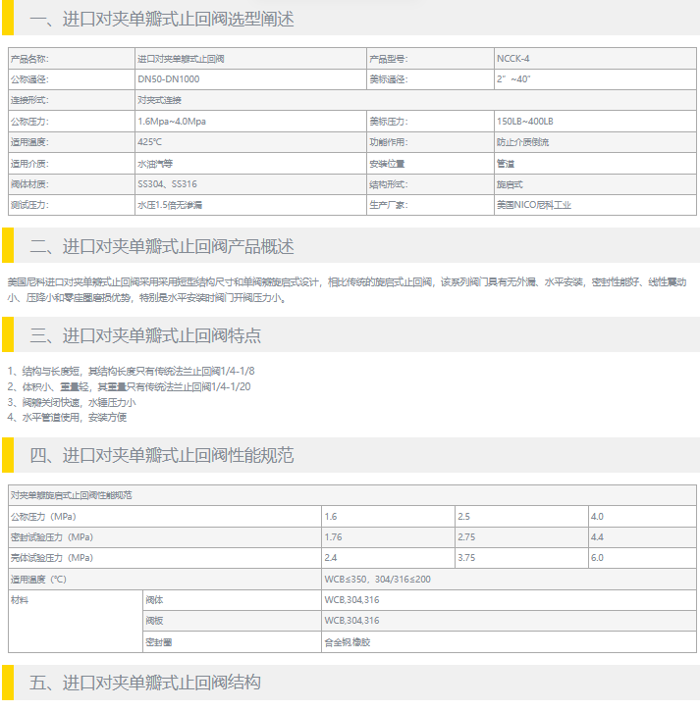Click the heading 四、进口对夹单瓣式止回阀性能规范
Viewport: 700px width, 710px height.
(x=161, y=455)
